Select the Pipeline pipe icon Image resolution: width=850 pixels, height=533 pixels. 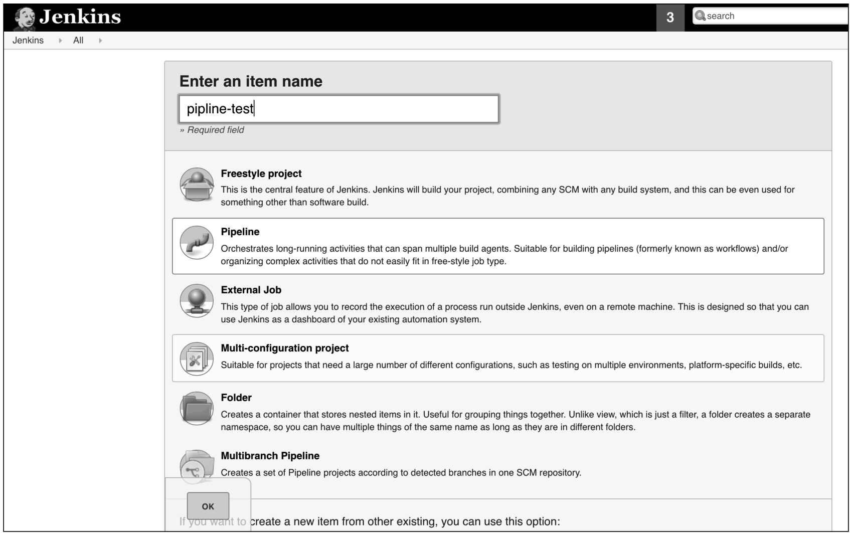coord(197,242)
